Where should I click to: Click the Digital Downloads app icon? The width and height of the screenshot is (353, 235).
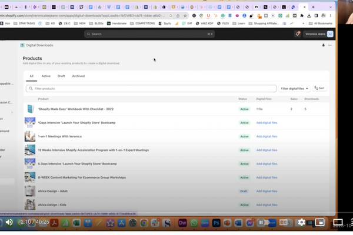(x=22, y=45)
